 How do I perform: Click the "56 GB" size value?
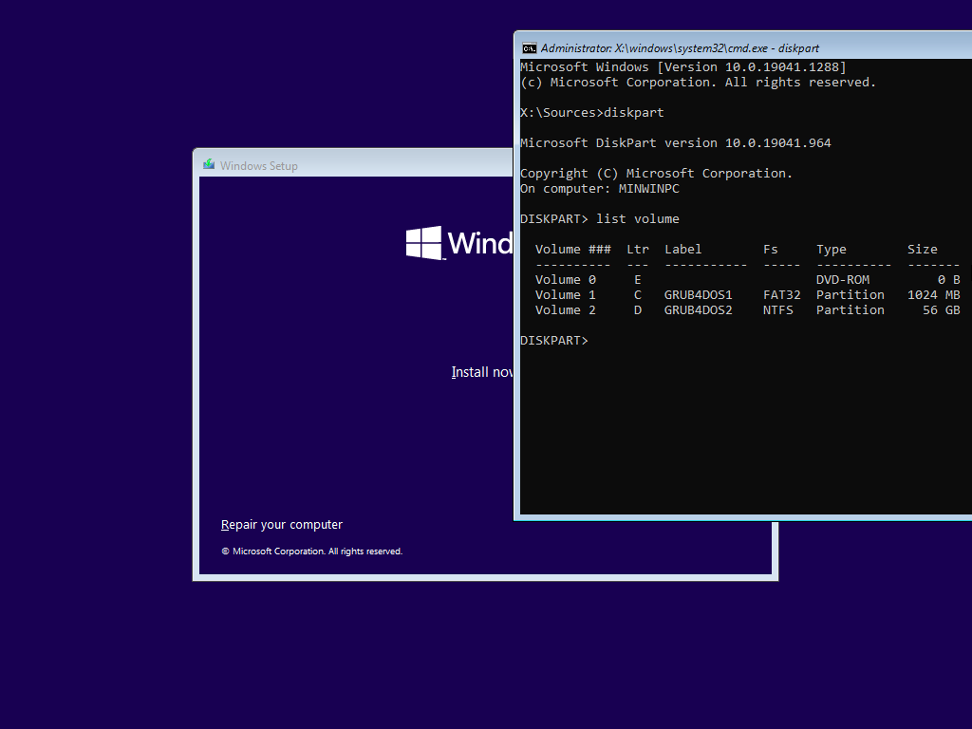pyautogui.click(x=942, y=310)
